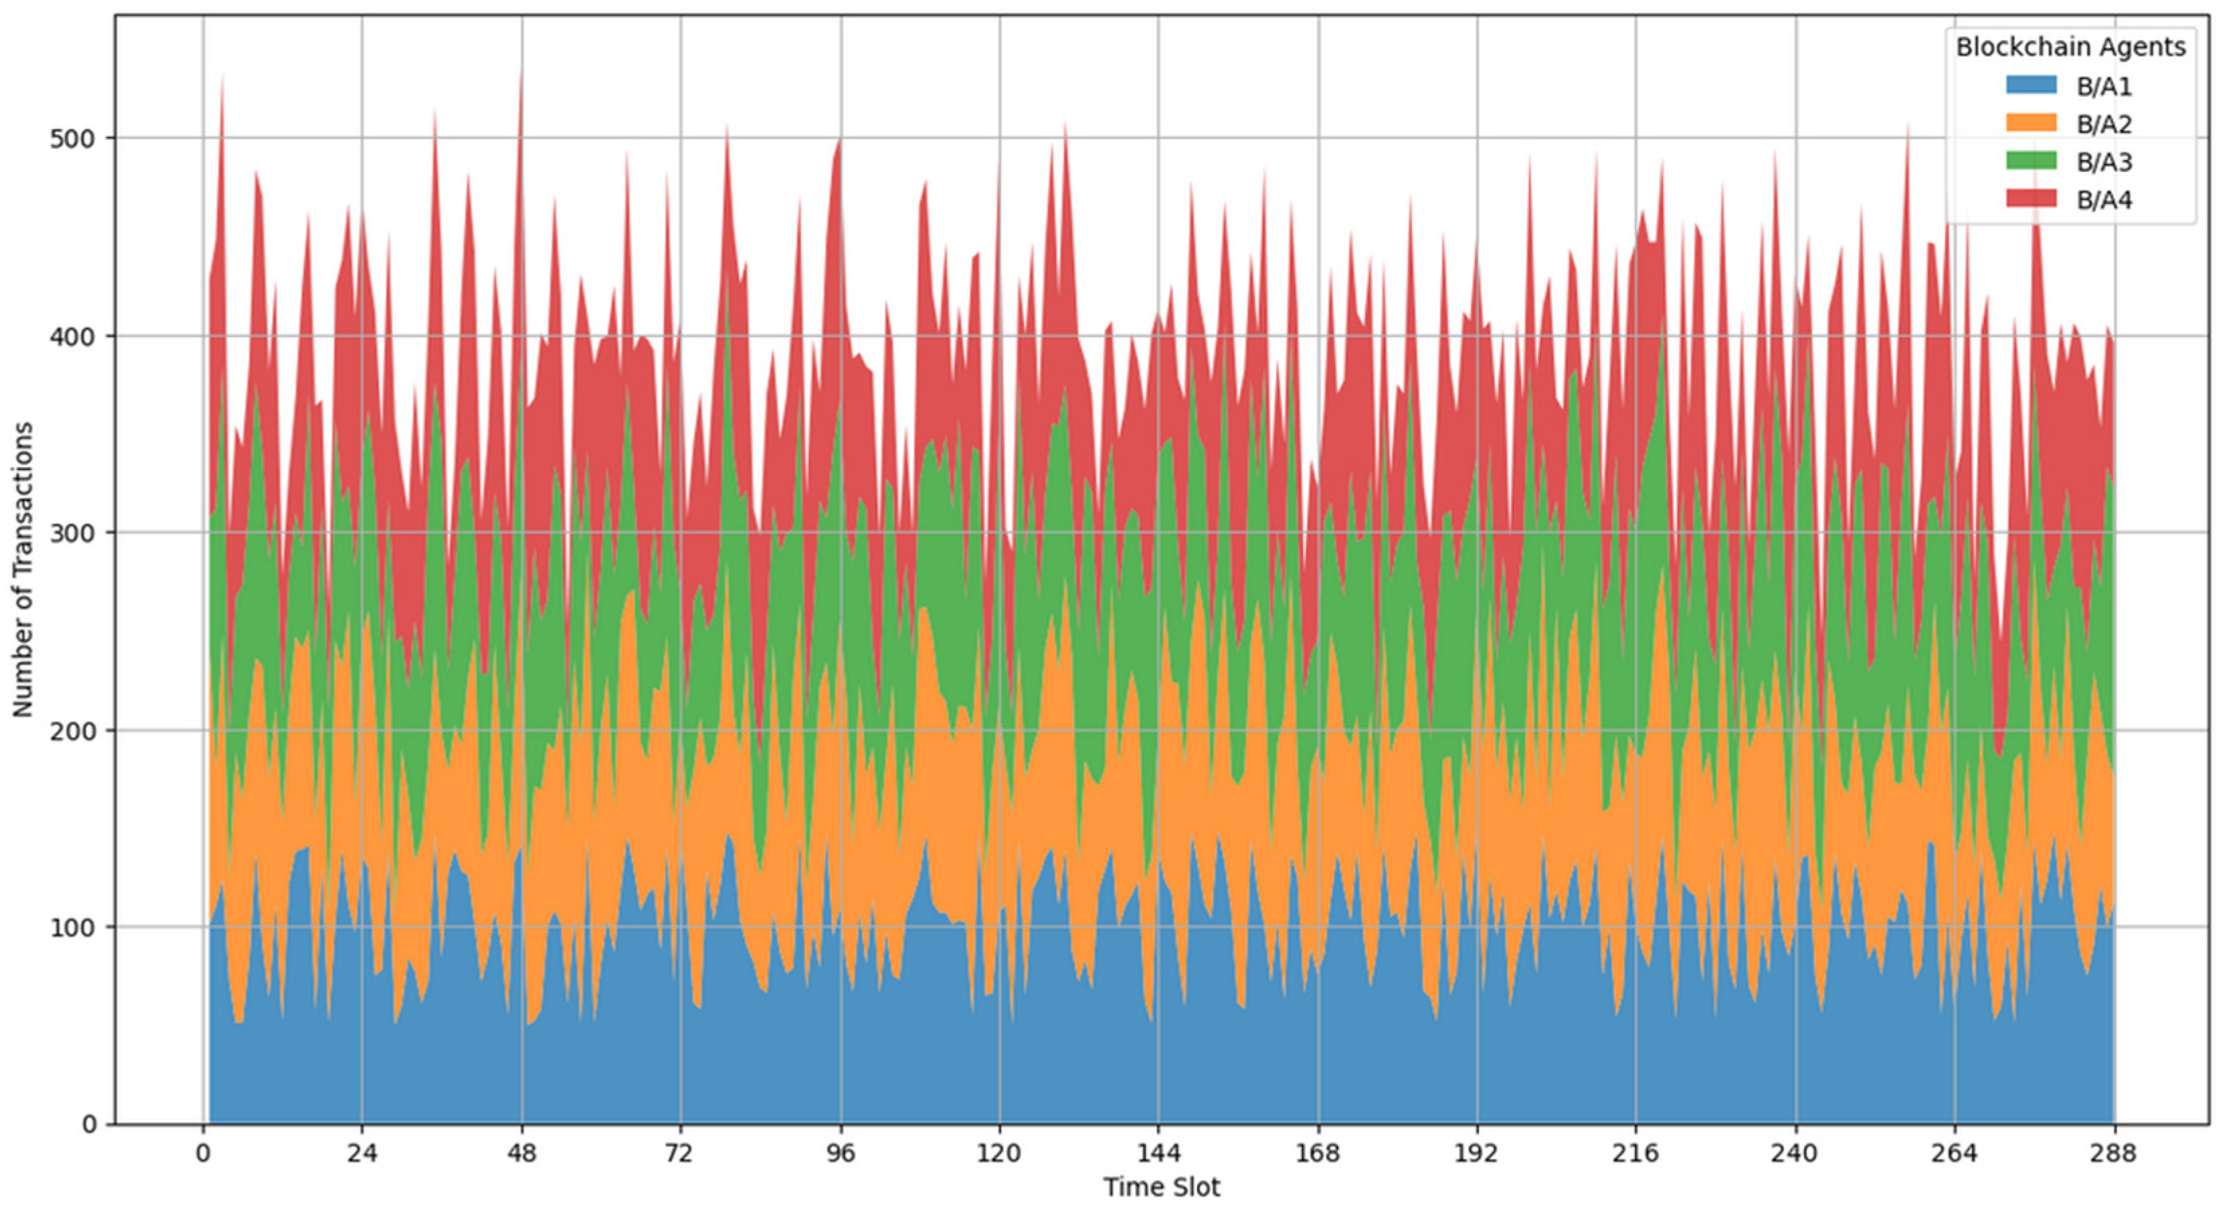Image resolution: width=2227 pixels, height=1213 pixels.
Task: Select the B/A1 legend label
Action: (x=2104, y=87)
